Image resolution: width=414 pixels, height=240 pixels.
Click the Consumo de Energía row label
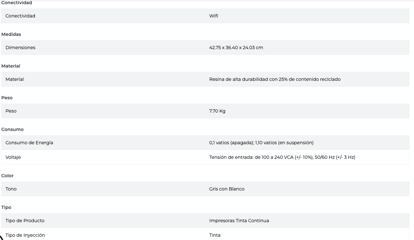point(29,143)
